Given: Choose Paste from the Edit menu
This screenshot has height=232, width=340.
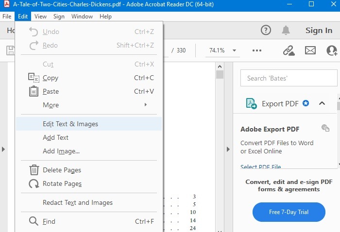Looking at the screenshot, I should tap(89, 91).
